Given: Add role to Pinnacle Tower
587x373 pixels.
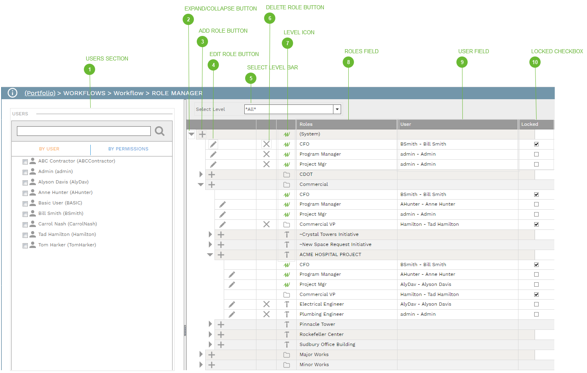Looking at the screenshot, I should click(x=221, y=325).
